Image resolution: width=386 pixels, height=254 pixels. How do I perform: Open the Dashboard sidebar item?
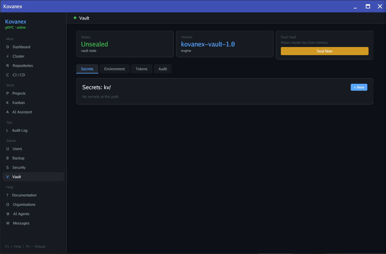click(x=21, y=47)
